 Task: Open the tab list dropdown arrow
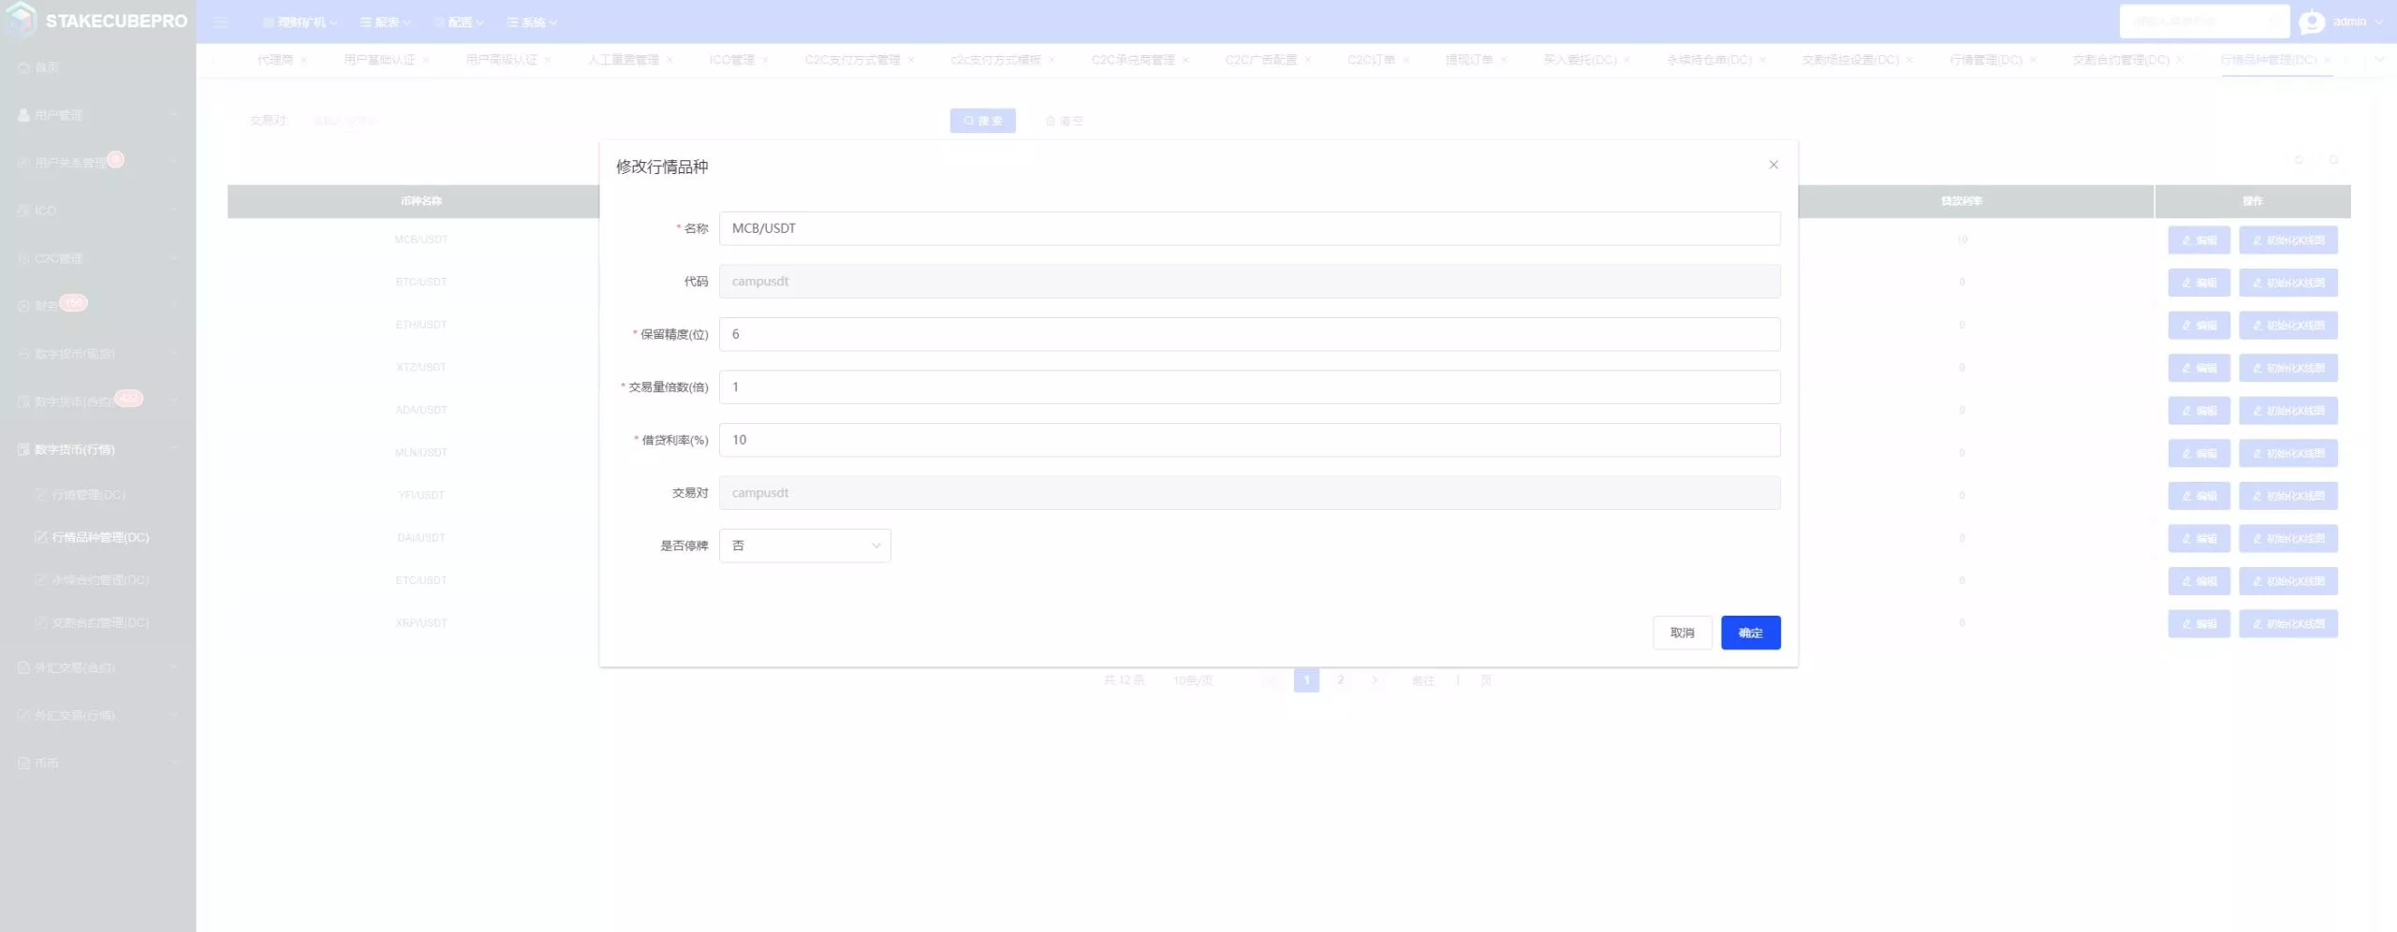click(2380, 59)
